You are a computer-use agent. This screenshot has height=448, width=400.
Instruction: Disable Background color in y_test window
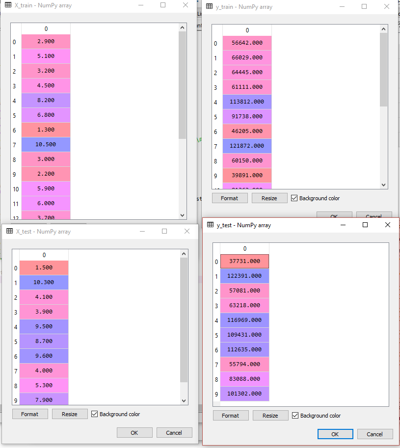(x=295, y=416)
